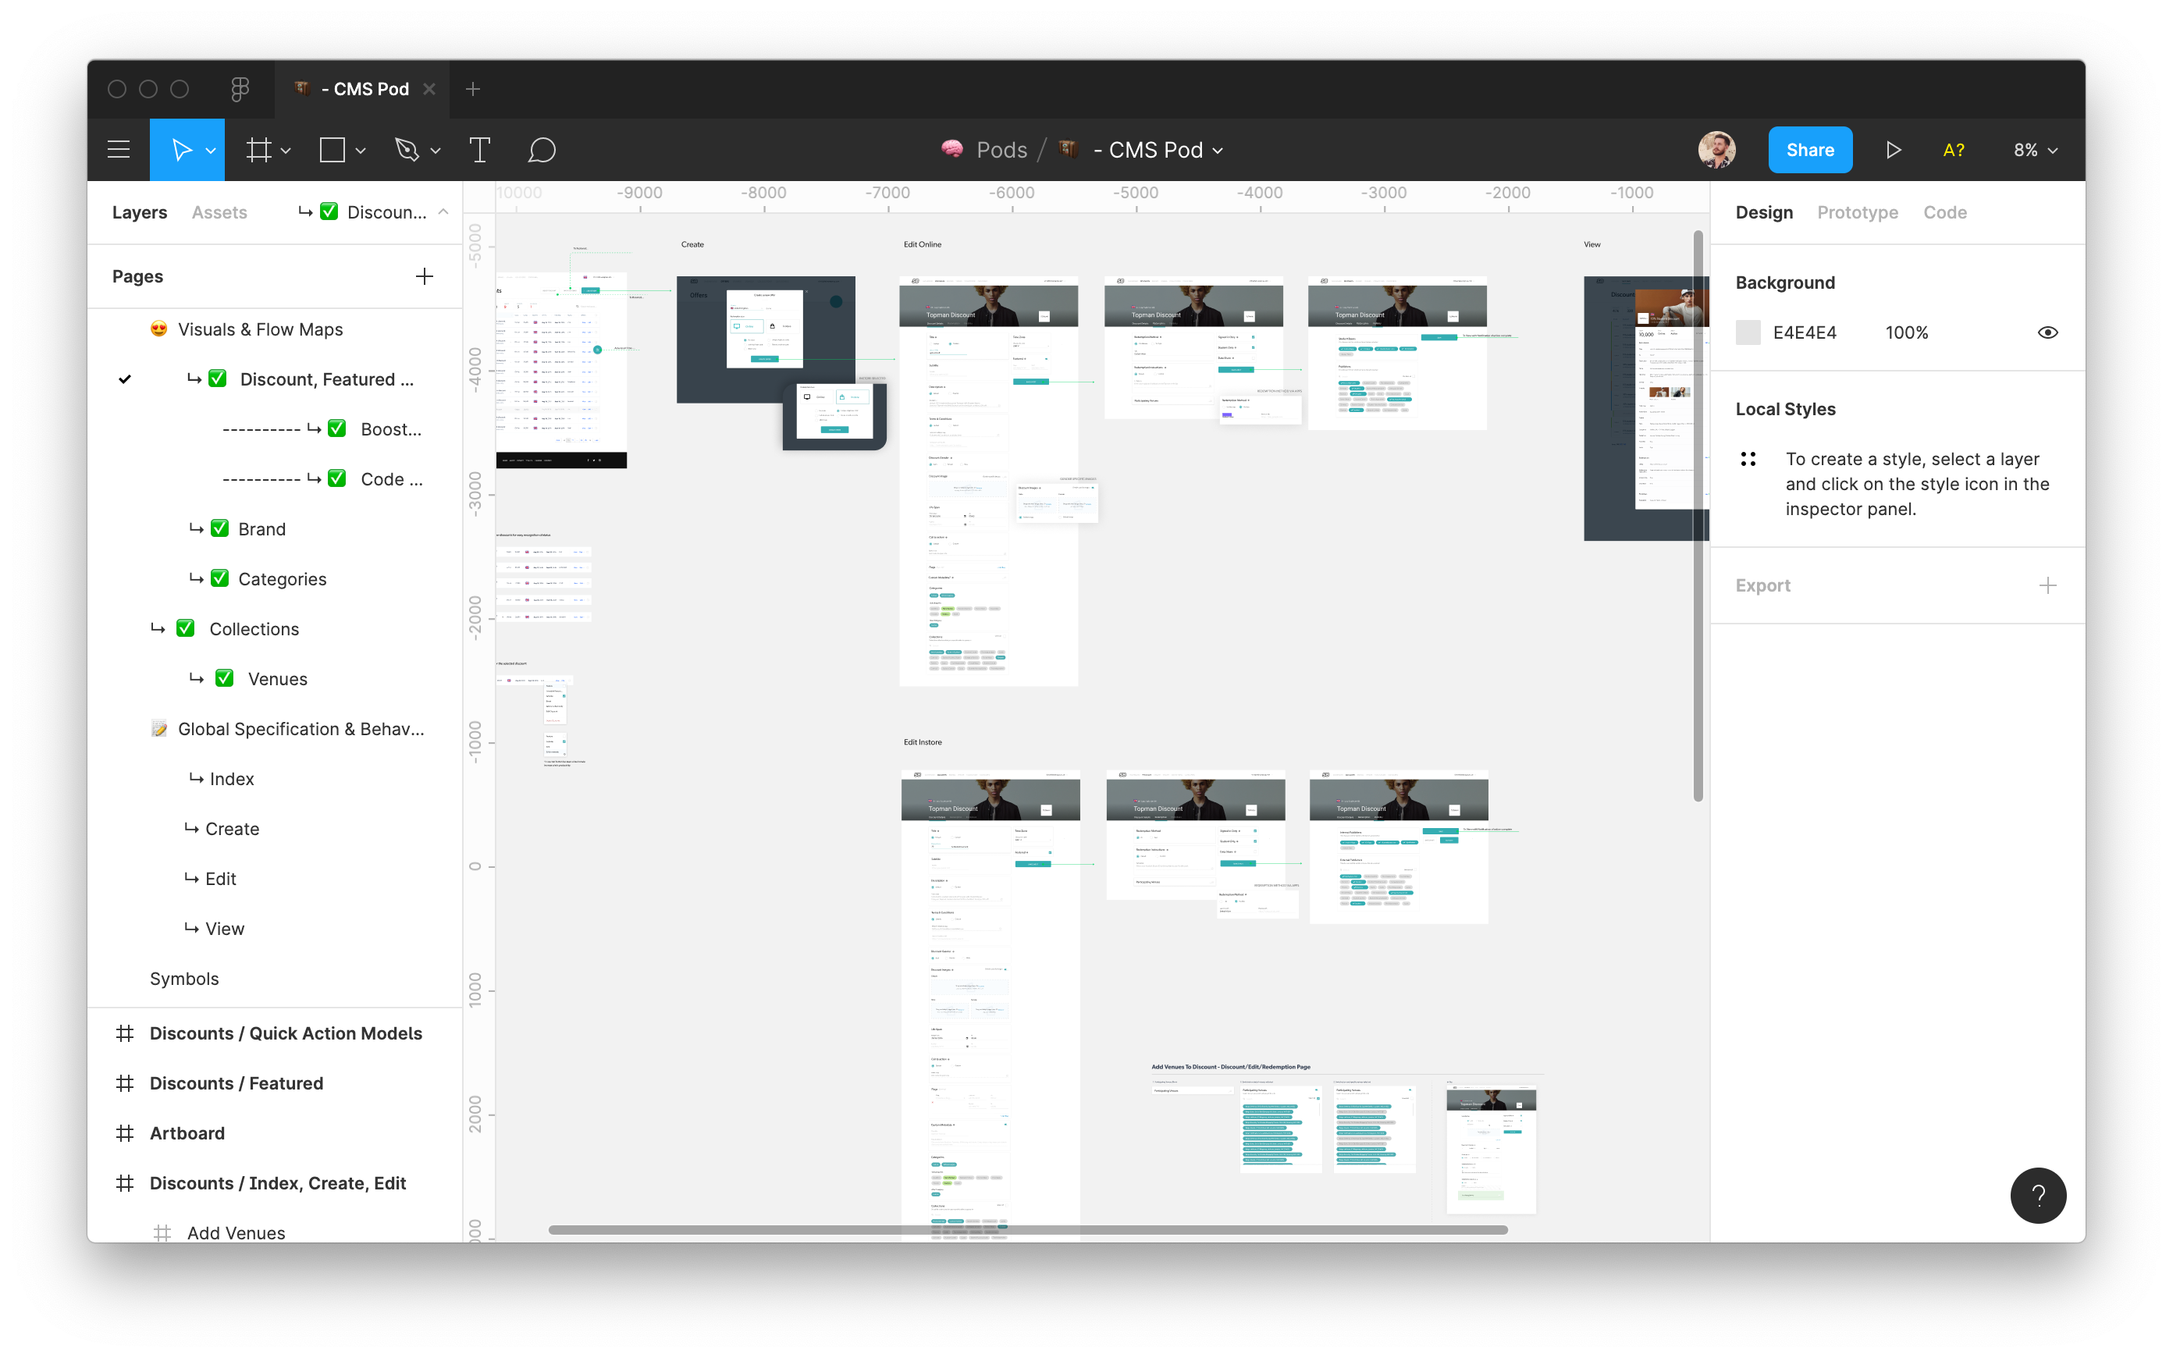Click Share button
2173x1358 pixels.
(x=1812, y=150)
